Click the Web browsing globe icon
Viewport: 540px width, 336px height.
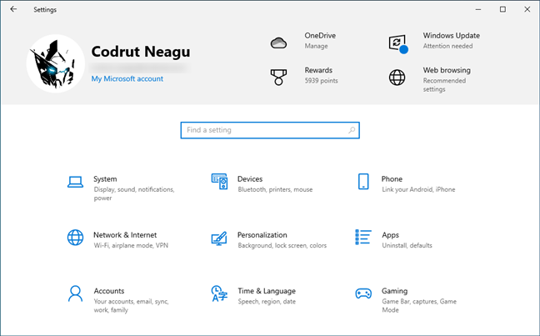[397, 78]
